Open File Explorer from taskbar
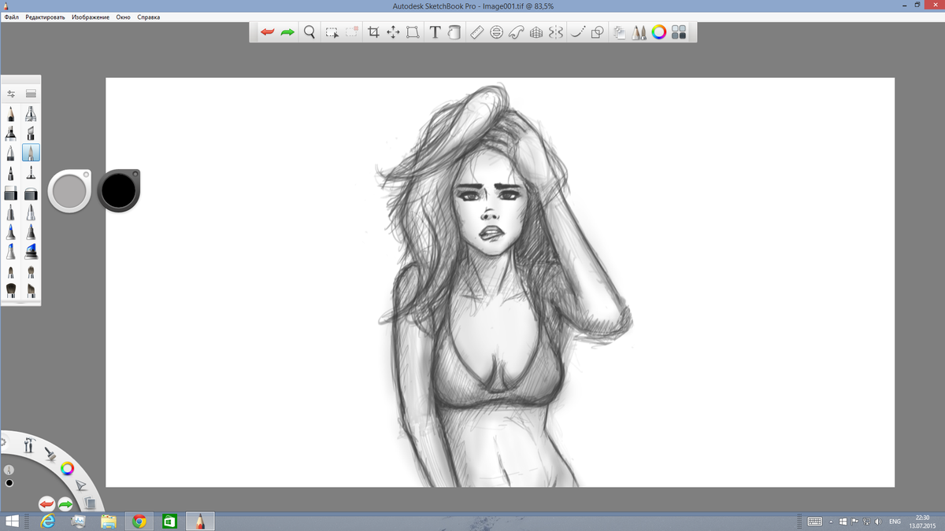Screen dimensions: 945x531 pyautogui.click(x=109, y=521)
